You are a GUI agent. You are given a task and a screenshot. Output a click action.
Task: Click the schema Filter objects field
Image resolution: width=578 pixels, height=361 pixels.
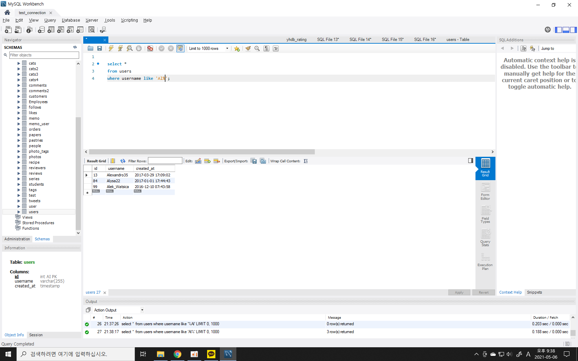coord(44,55)
